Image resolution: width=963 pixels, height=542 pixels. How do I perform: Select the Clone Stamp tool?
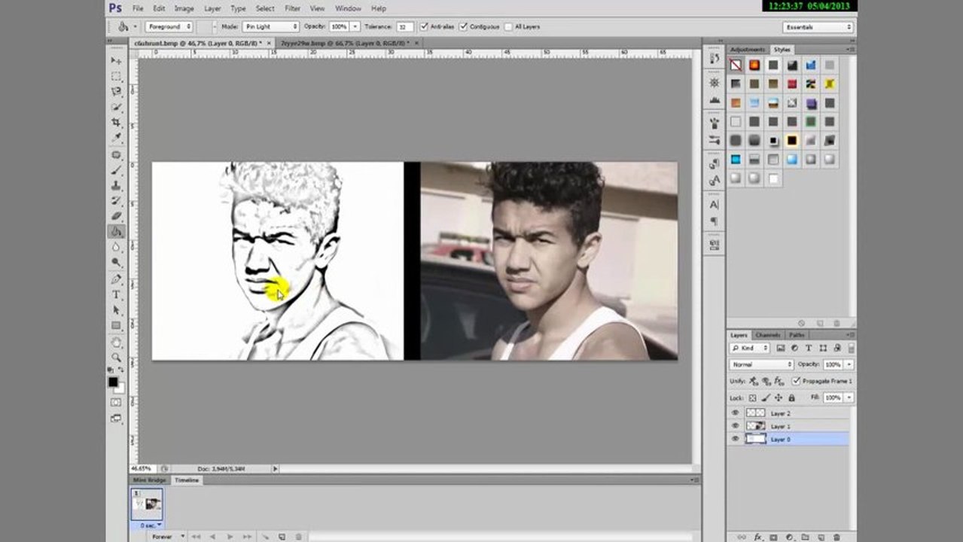[x=116, y=185]
